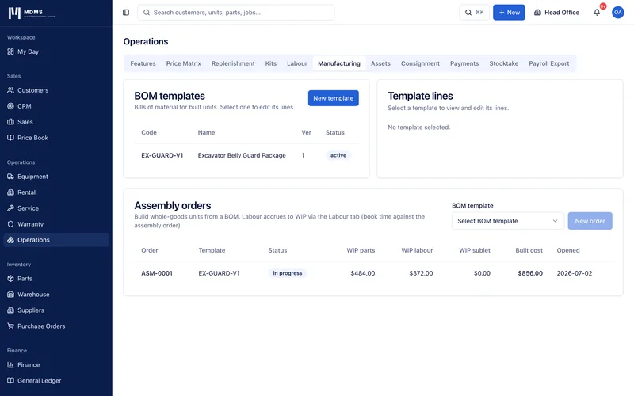The height and width of the screenshot is (396, 634).
Task: Switch to the Labour tab
Action: (x=297, y=63)
